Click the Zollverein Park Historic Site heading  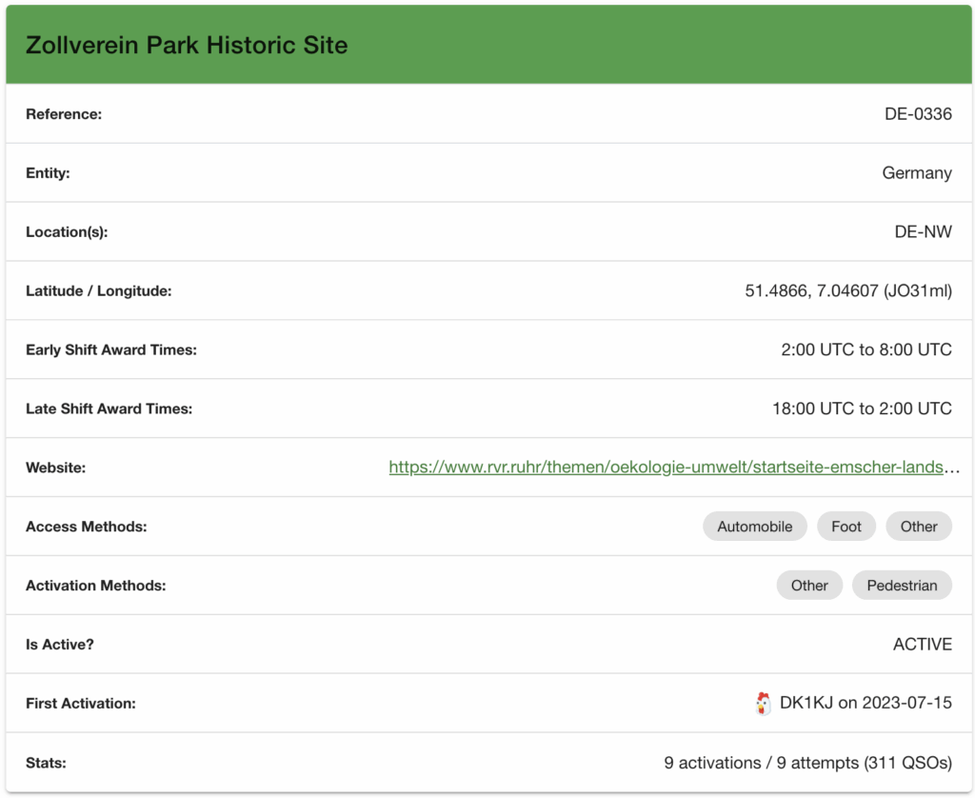pos(187,45)
